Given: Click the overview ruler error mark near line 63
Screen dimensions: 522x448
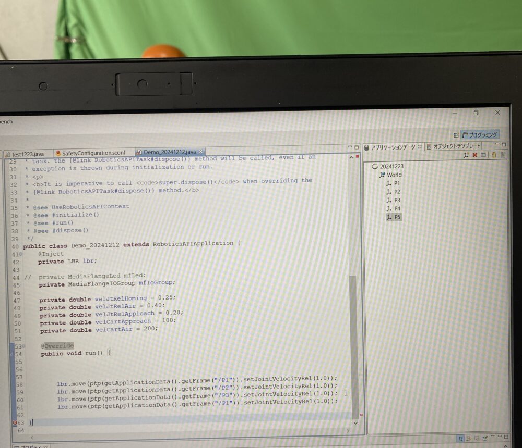Looking at the screenshot, I should click(x=362, y=415).
